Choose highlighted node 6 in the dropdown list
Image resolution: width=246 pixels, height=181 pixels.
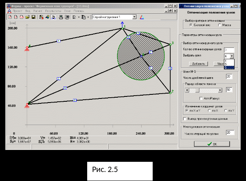click(229, 67)
